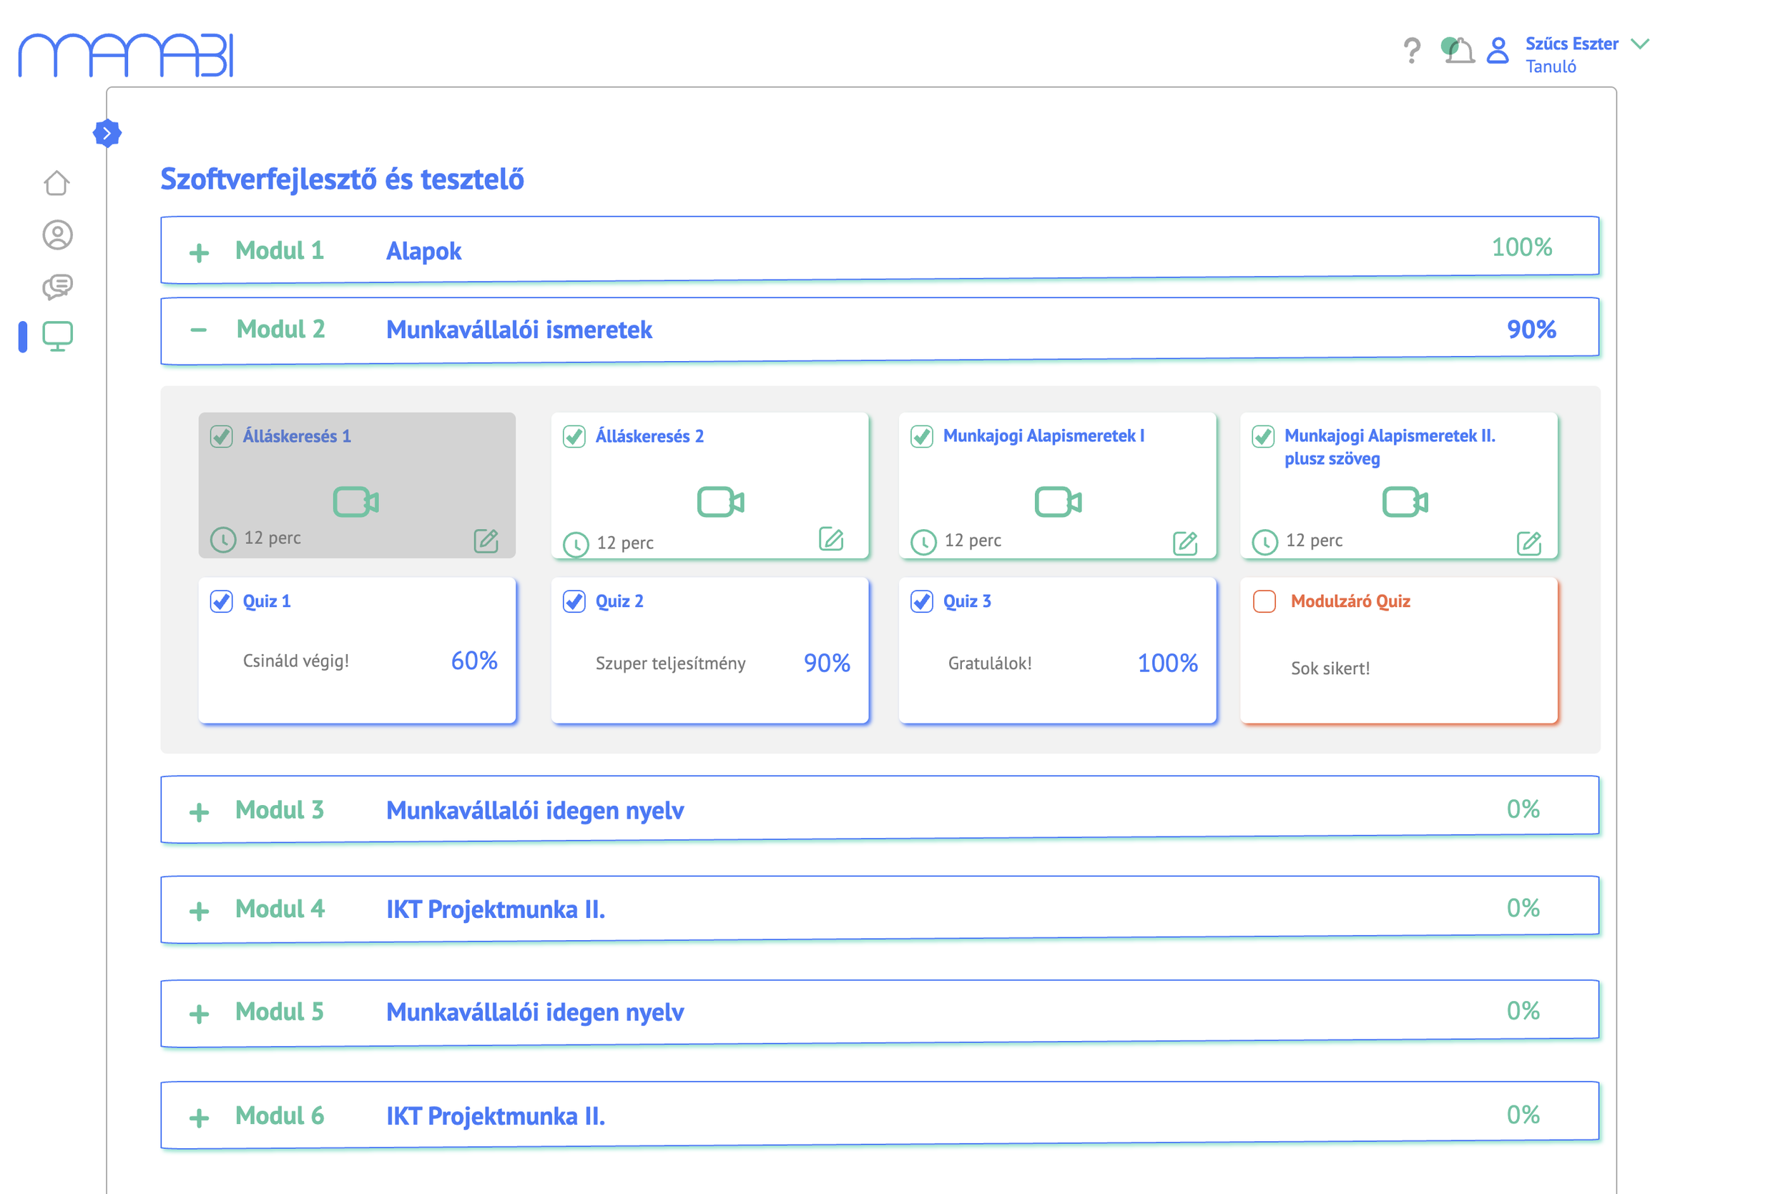Uncheck the Álláskeresés 2 checkbox

[574, 436]
